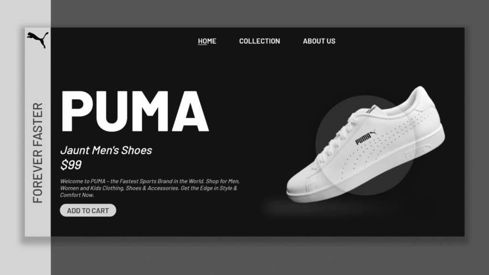Click the black PUMA logo on shoe side
Viewport: 489px width, 275px height.
coord(365,137)
